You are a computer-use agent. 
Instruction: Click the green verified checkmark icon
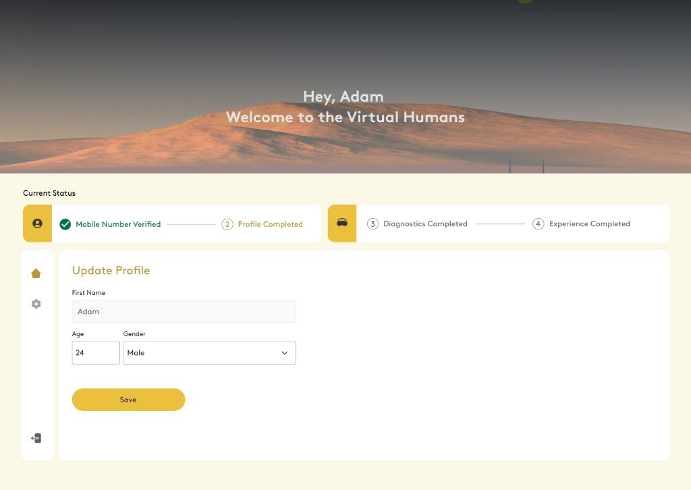65,224
